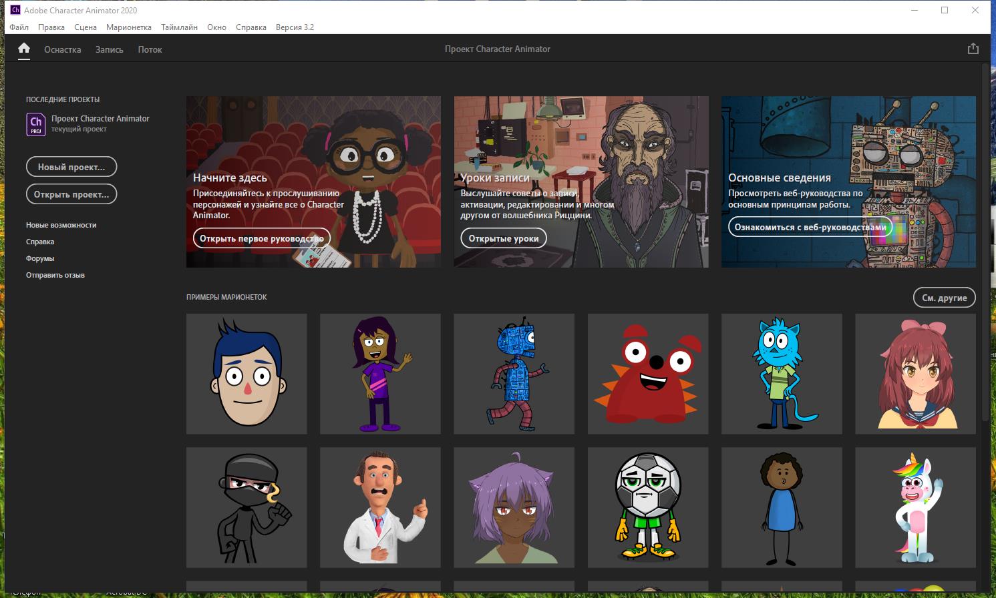Click the Открыть проект button
996x598 pixels.
click(71, 194)
